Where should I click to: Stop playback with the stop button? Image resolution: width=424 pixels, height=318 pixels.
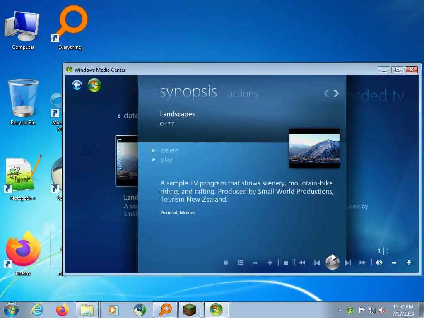[286, 263]
